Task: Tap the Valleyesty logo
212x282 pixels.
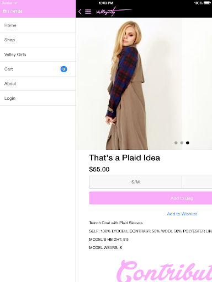Action: [x=114, y=12]
